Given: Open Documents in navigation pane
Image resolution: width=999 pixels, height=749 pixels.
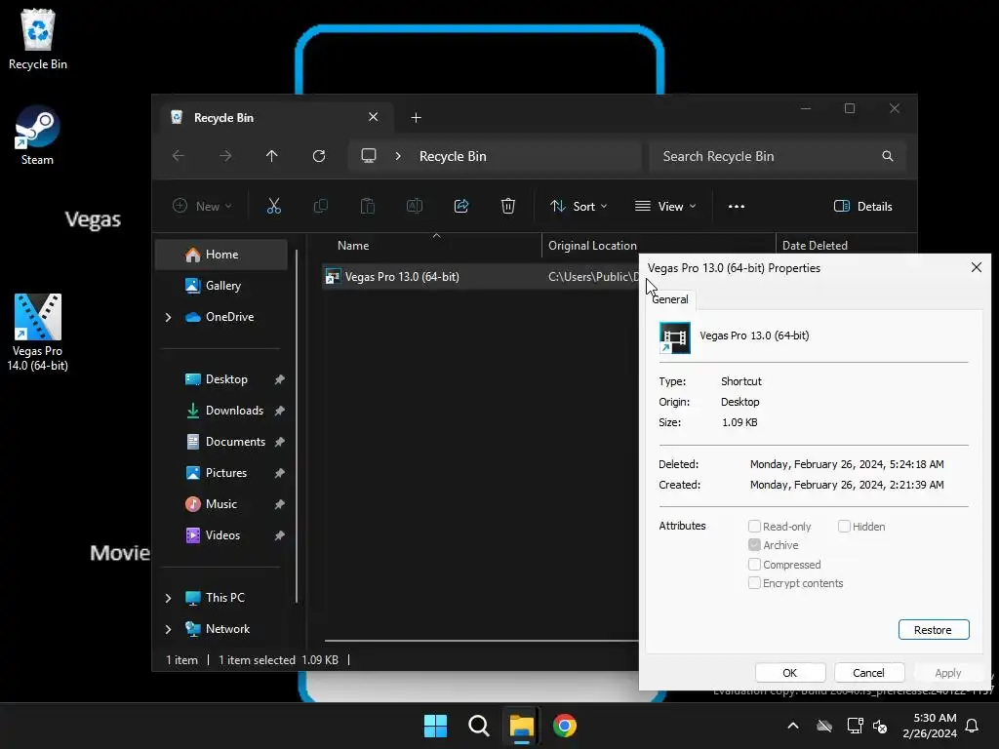Looking at the screenshot, I should [x=221, y=442].
